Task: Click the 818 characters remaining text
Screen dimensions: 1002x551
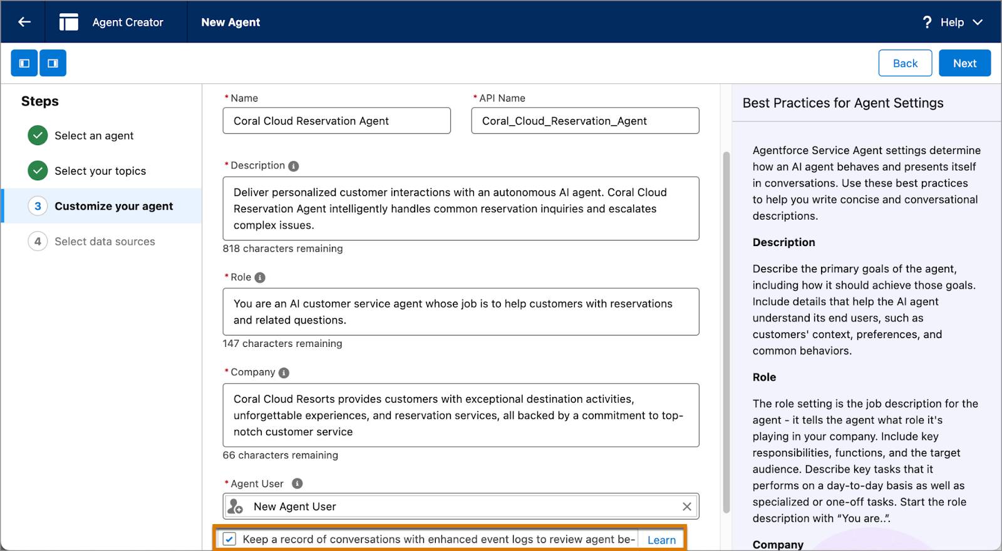Action: [283, 249]
